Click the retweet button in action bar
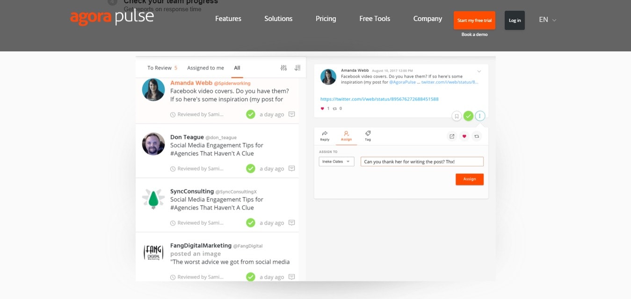Screen dimensions: 631x299 point(477,136)
